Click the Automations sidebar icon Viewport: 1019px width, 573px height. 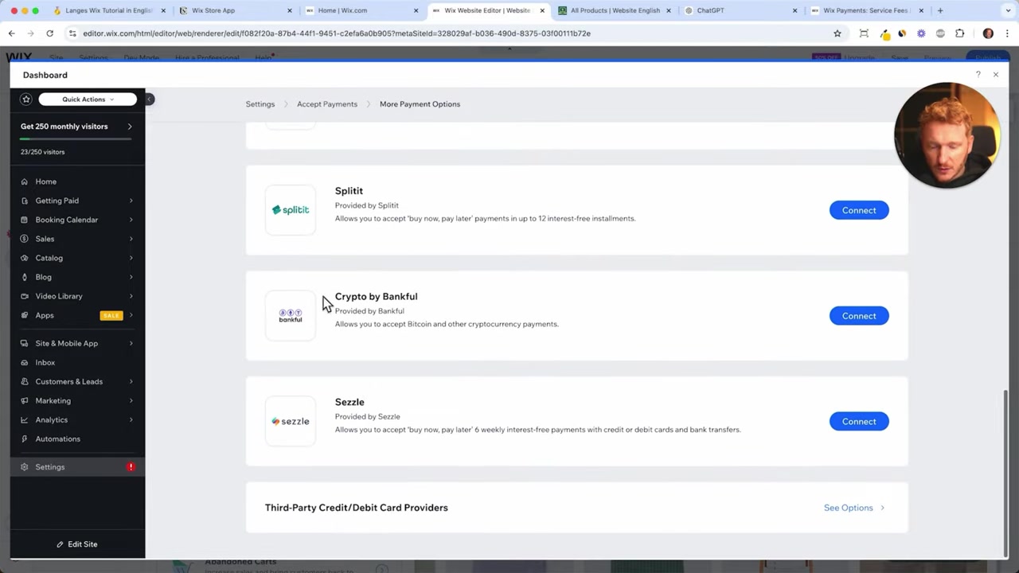click(x=24, y=439)
